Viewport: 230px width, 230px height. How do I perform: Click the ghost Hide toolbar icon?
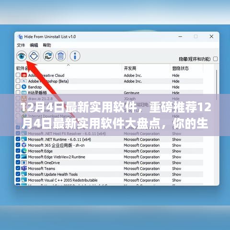tap(34, 56)
